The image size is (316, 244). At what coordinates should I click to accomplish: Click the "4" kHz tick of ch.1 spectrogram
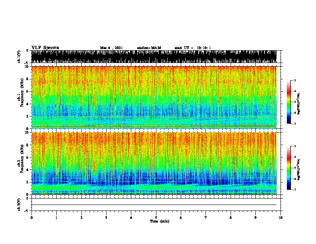tap(28, 104)
